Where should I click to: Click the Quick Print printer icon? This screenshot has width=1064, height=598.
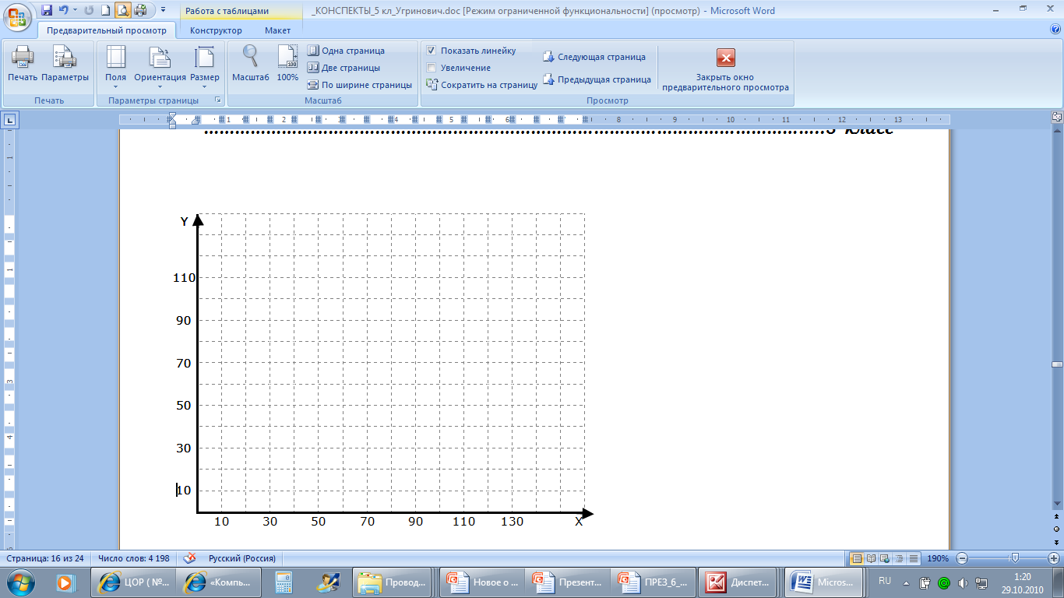[x=140, y=10]
